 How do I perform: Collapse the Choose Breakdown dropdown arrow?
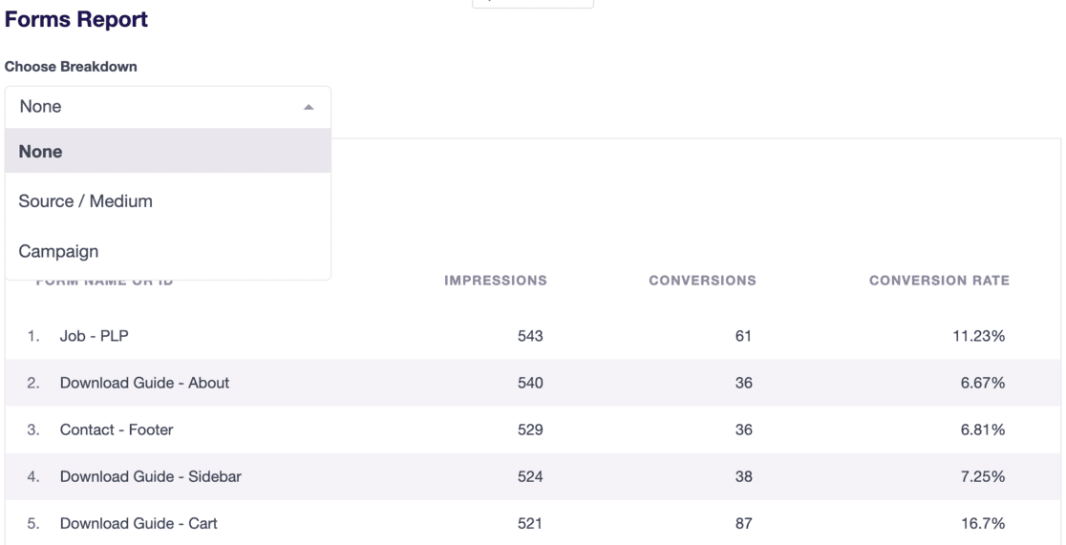309,107
